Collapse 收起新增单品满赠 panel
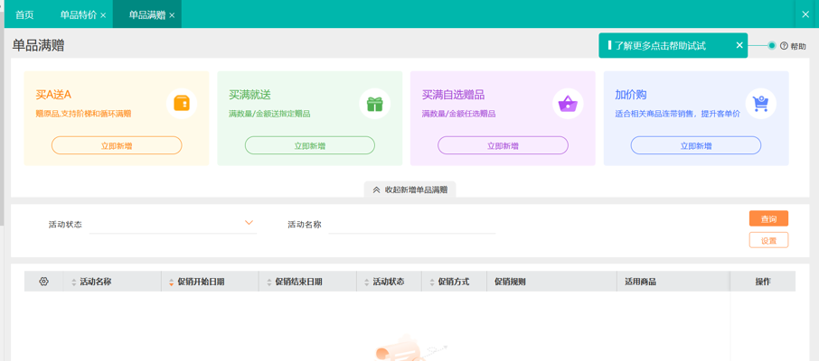819x361 pixels. pyautogui.click(x=410, y=190)
